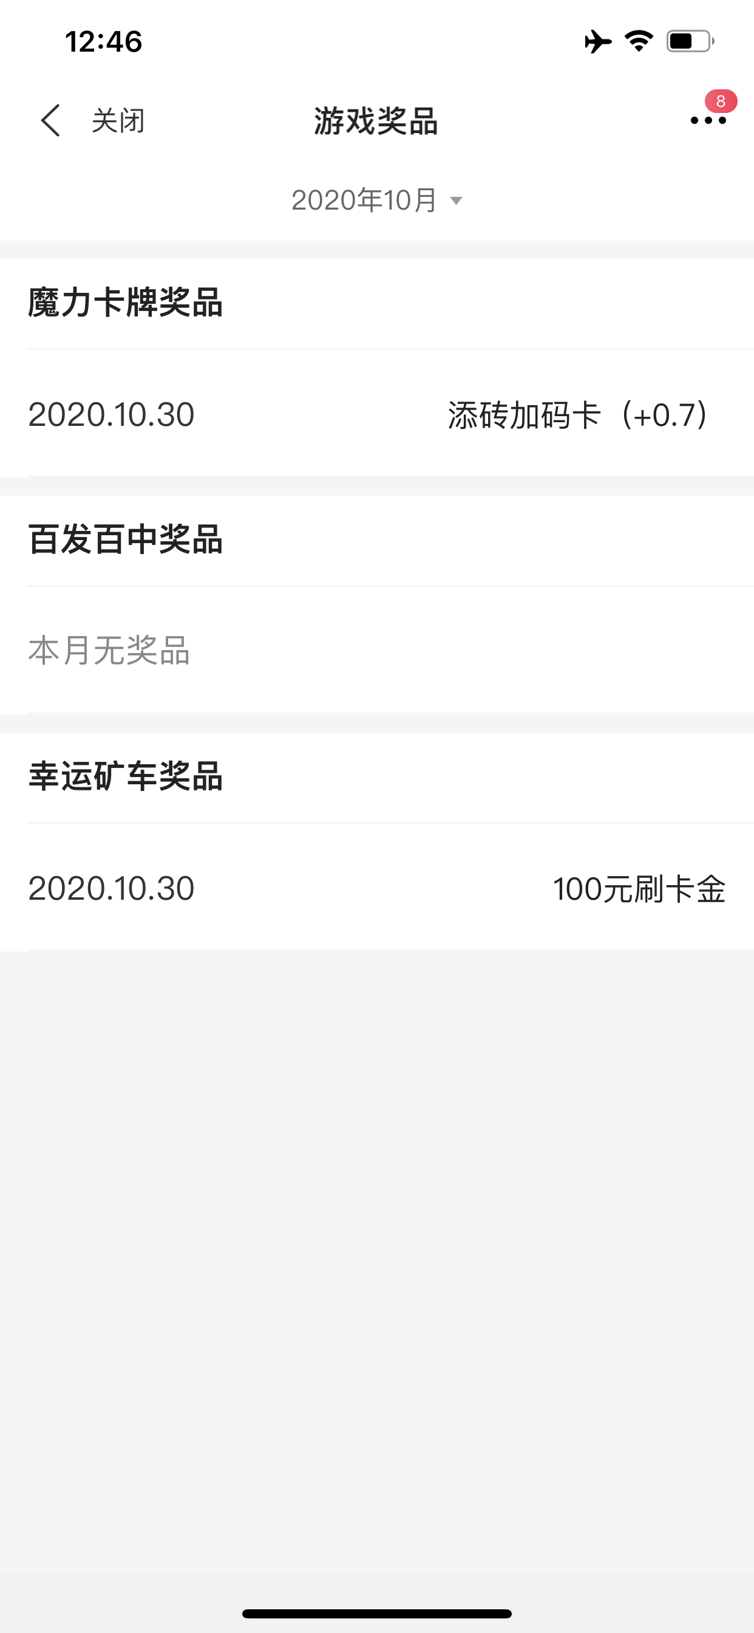754x1633 pixels.
Task: Tap the 12:46 clock in status bar
Action: pos(103,42)
